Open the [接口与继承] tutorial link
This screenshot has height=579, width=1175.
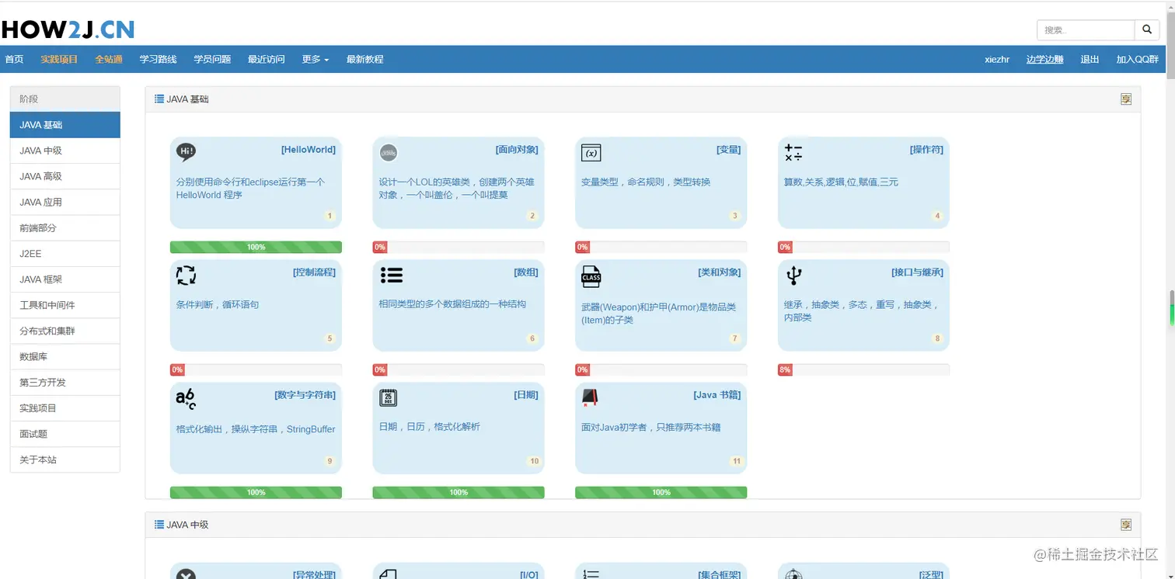[917, 272]
